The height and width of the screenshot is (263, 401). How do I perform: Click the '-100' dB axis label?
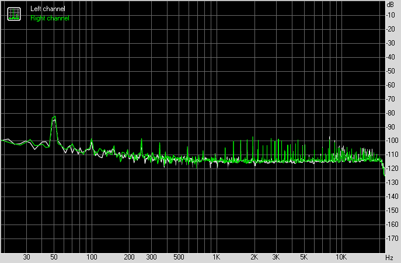392,141
